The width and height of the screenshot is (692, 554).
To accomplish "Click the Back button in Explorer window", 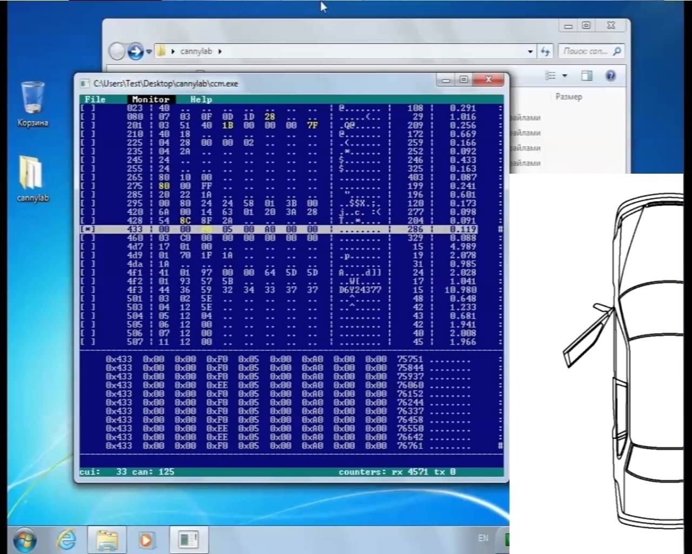I will [x=117, y=51].
